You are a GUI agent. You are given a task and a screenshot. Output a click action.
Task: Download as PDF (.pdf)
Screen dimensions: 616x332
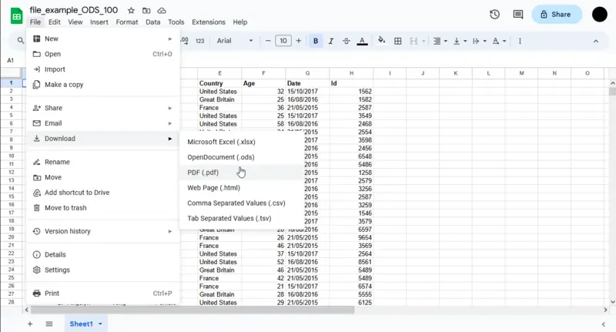click(x=241, y=172)
